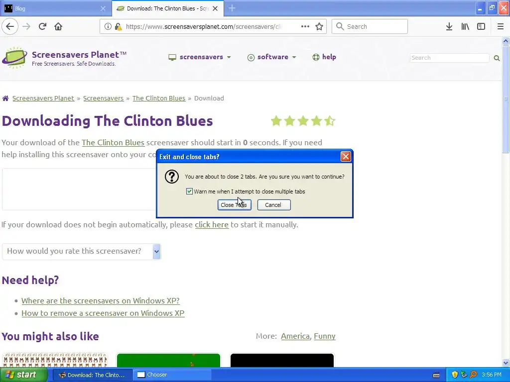This screenshot has height=382, width=510.
Task: Click the fifth half-filled rating star
Action: point(330,121)
